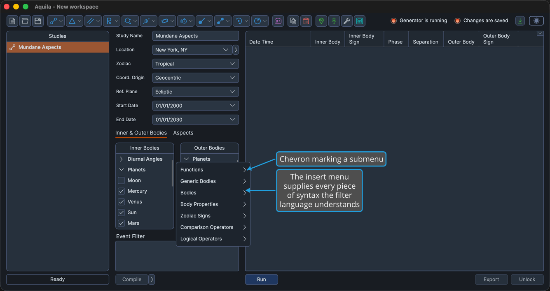Open the Start Date 01/01/2000 picker
Viewport: 550px width, 291px height.
196,106
